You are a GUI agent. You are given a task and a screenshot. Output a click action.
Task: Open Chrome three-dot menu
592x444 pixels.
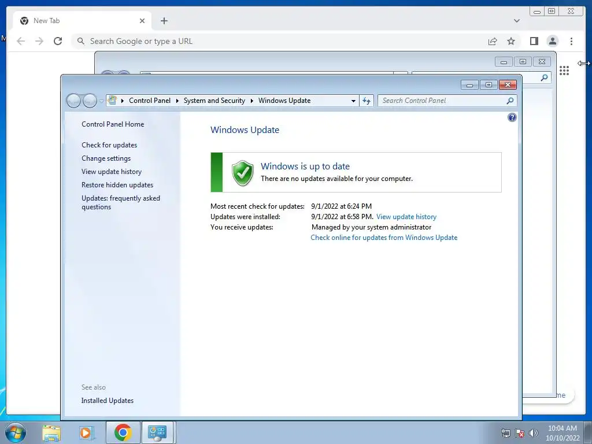(571, 41)
